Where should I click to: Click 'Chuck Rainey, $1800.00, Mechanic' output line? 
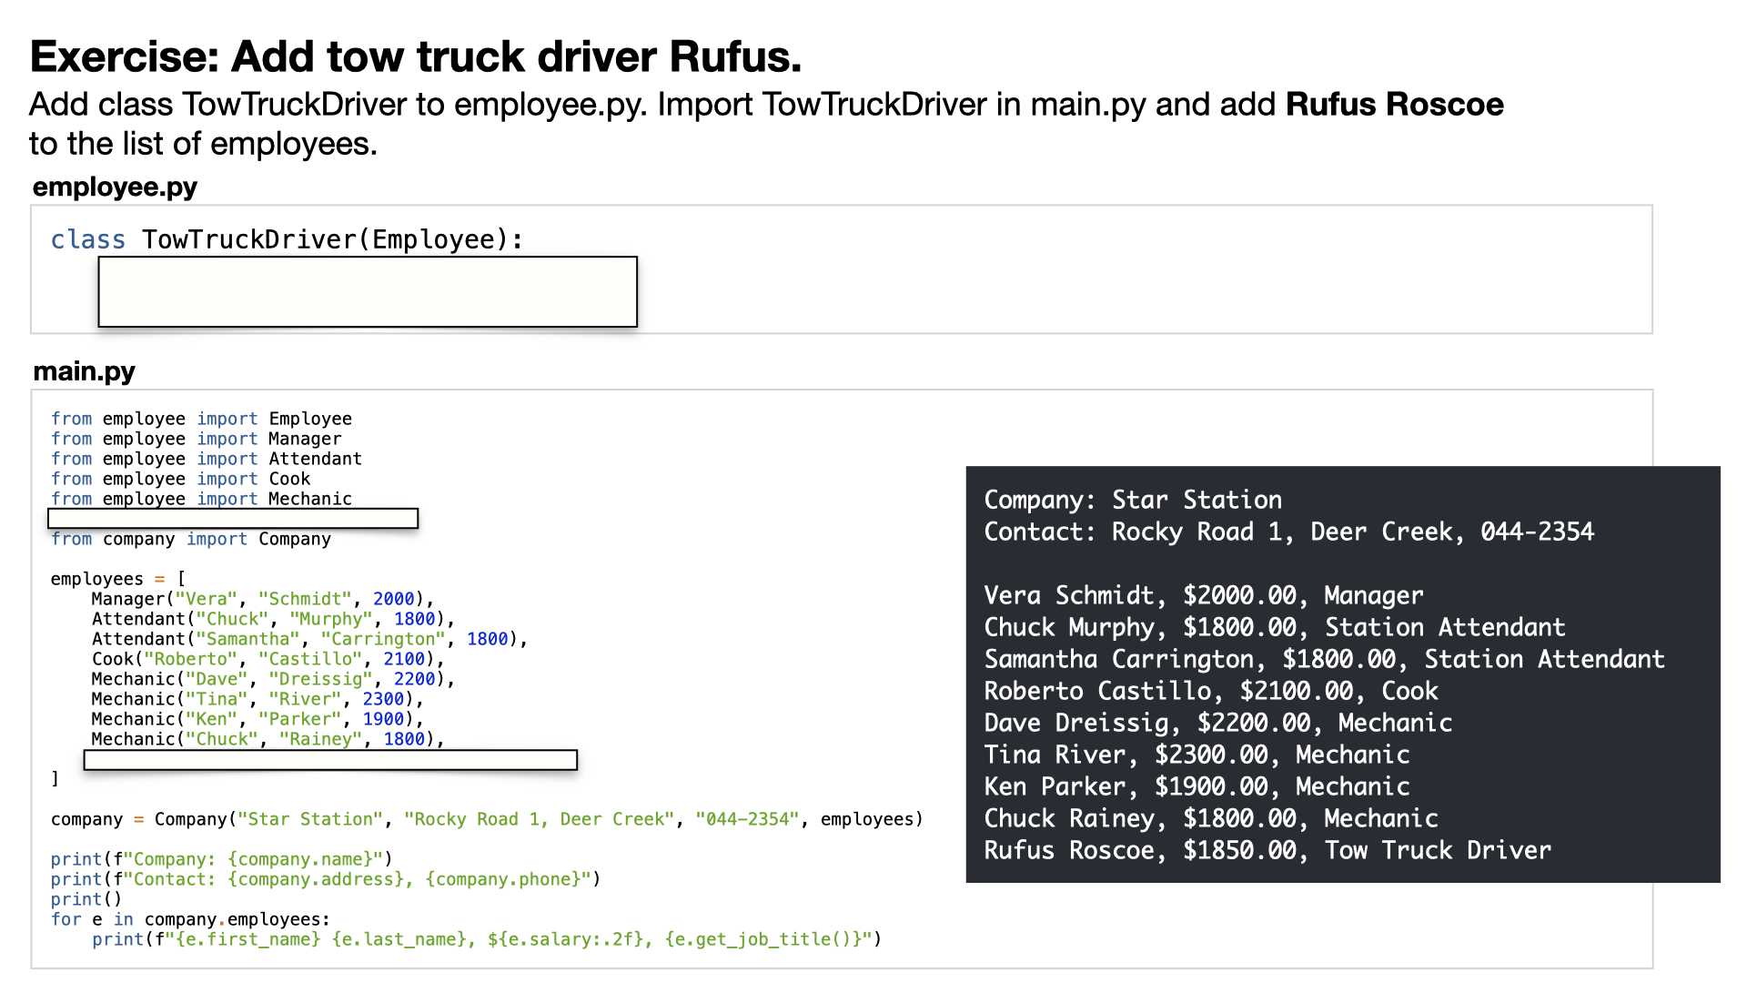[x=1211, y=818]
